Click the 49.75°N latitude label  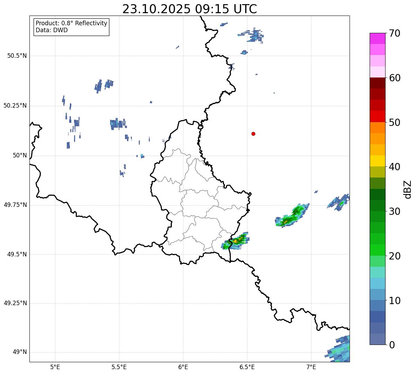[15, 205]
